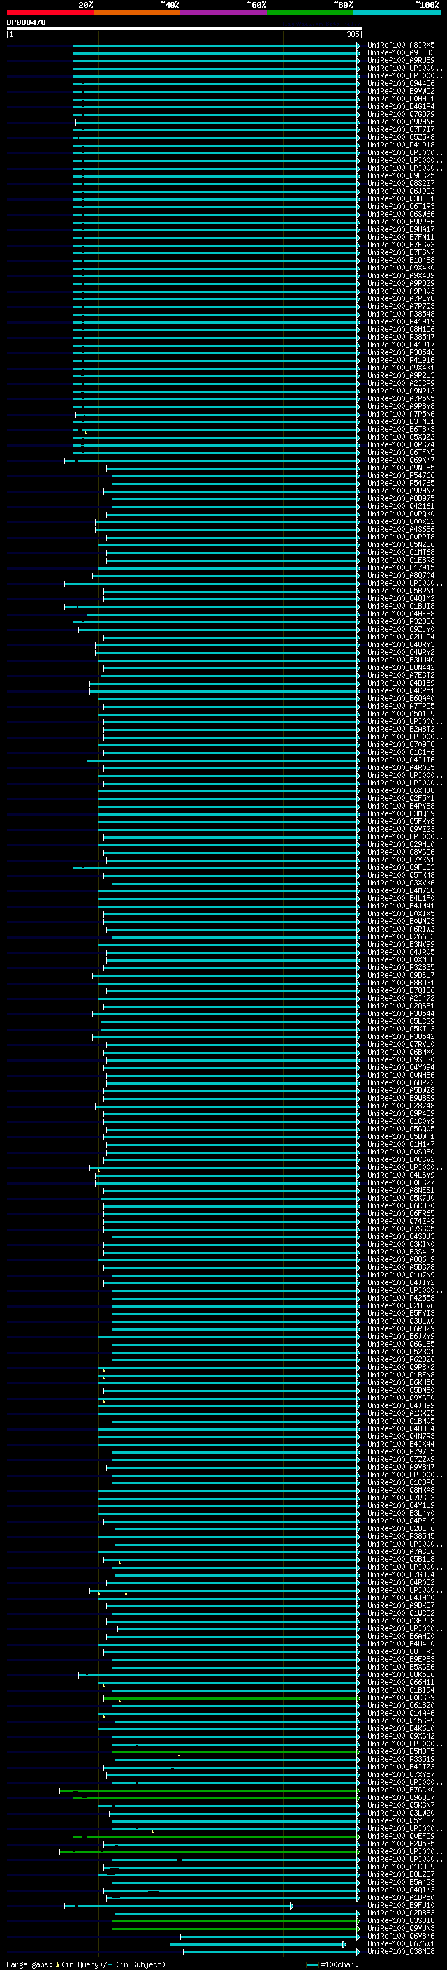Click the purple ~60% identity legend segment
This screenshot has height=1970, width=447.
pos(223,13)
